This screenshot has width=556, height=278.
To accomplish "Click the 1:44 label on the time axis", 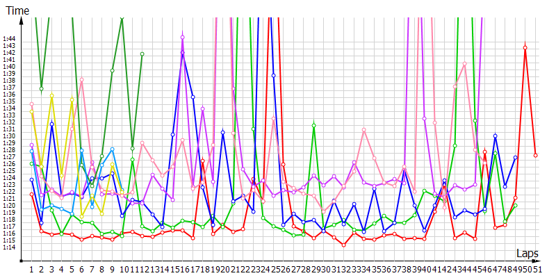I will click(10, 39).
